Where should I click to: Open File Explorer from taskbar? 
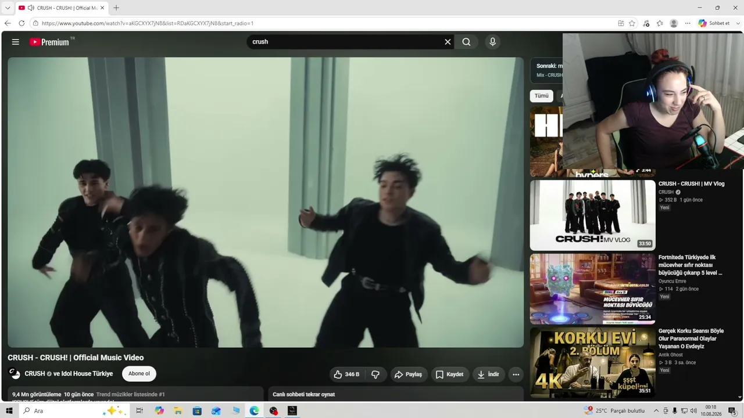(x=178, y=411)
